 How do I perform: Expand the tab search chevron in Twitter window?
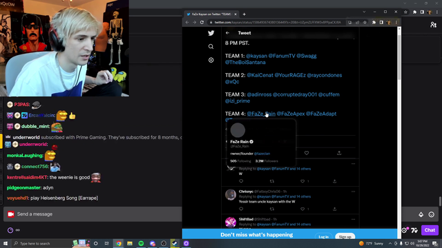coord(364,12)
